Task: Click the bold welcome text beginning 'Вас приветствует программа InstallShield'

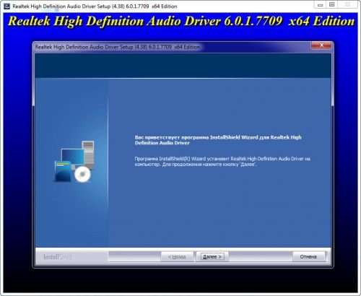Action: (x=218, y=140)
